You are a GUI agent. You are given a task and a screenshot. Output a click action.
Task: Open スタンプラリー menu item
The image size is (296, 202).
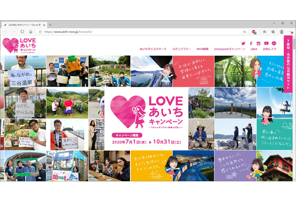181,49
